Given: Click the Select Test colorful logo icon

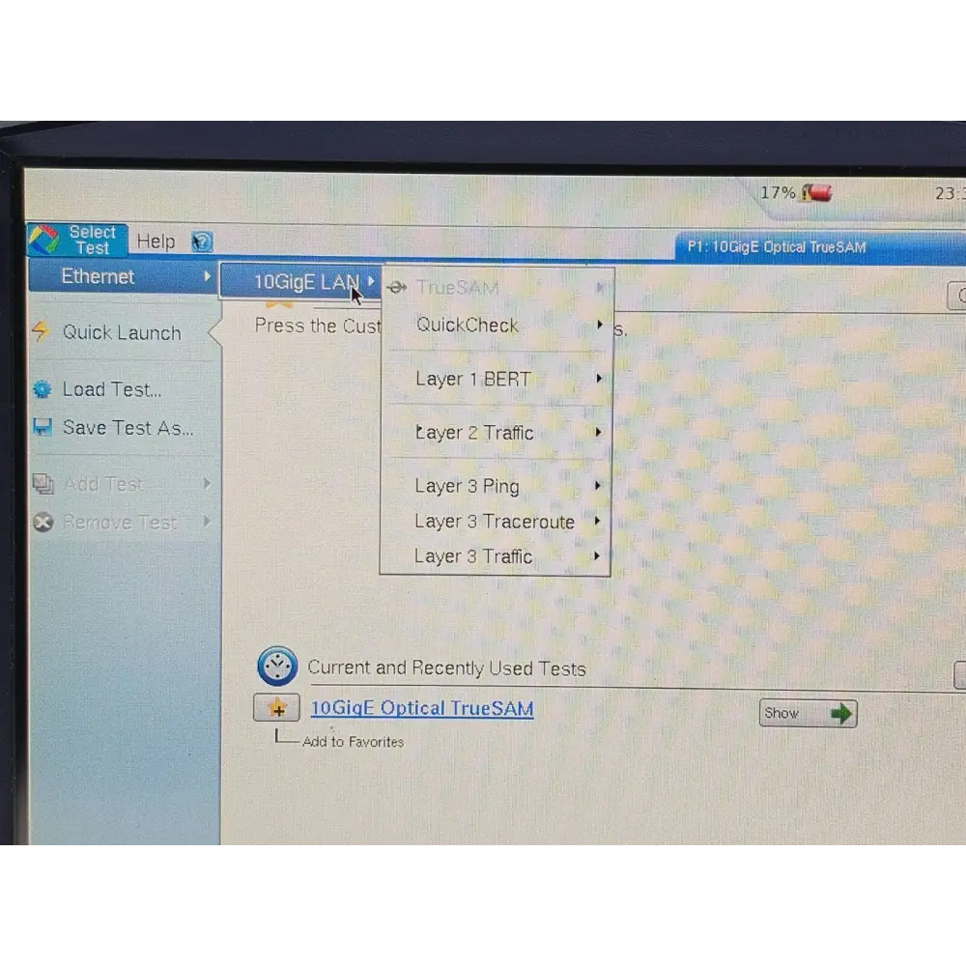Looking at the screenshot, I should [x=44, y=240].
